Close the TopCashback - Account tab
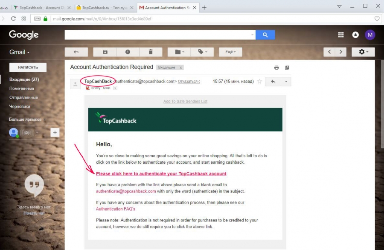The height and width of the screenshot is (250, 384). coord(69,8)
